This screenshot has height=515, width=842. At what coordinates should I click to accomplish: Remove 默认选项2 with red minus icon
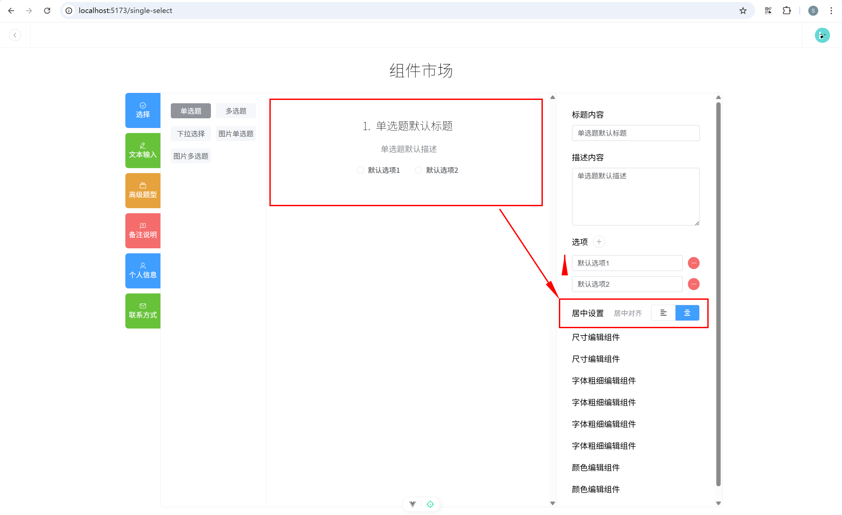(x=693, y=284)
